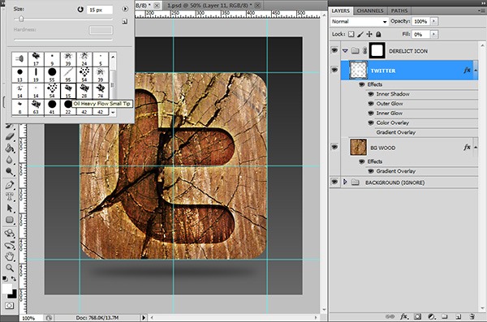This screenshot has width=487, height=322.
Task: Add a layer mask
Action: [418, 316]
